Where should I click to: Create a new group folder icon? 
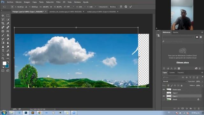[191, 109]
